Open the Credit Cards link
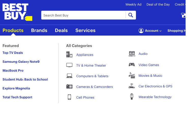The image size is (196, 123). (180, 5)
